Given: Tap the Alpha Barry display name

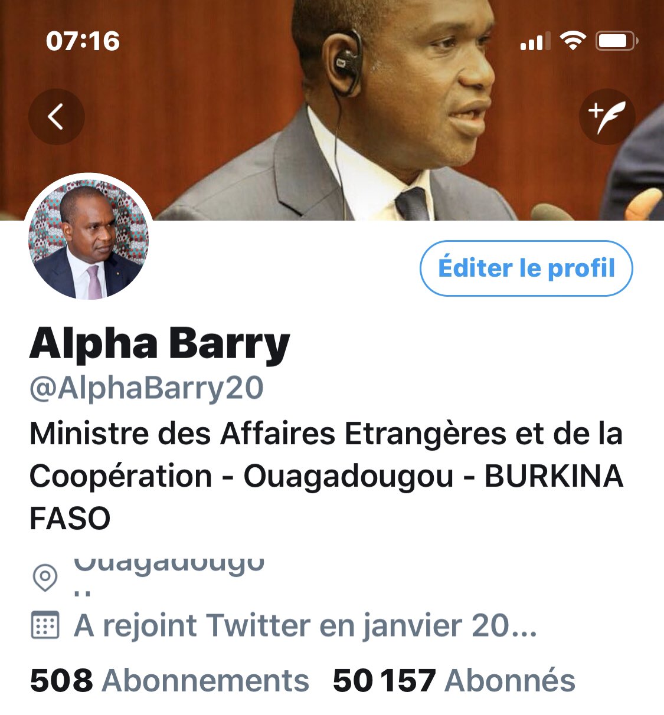Looking at the screenshot, I should [x=160, y=344].
